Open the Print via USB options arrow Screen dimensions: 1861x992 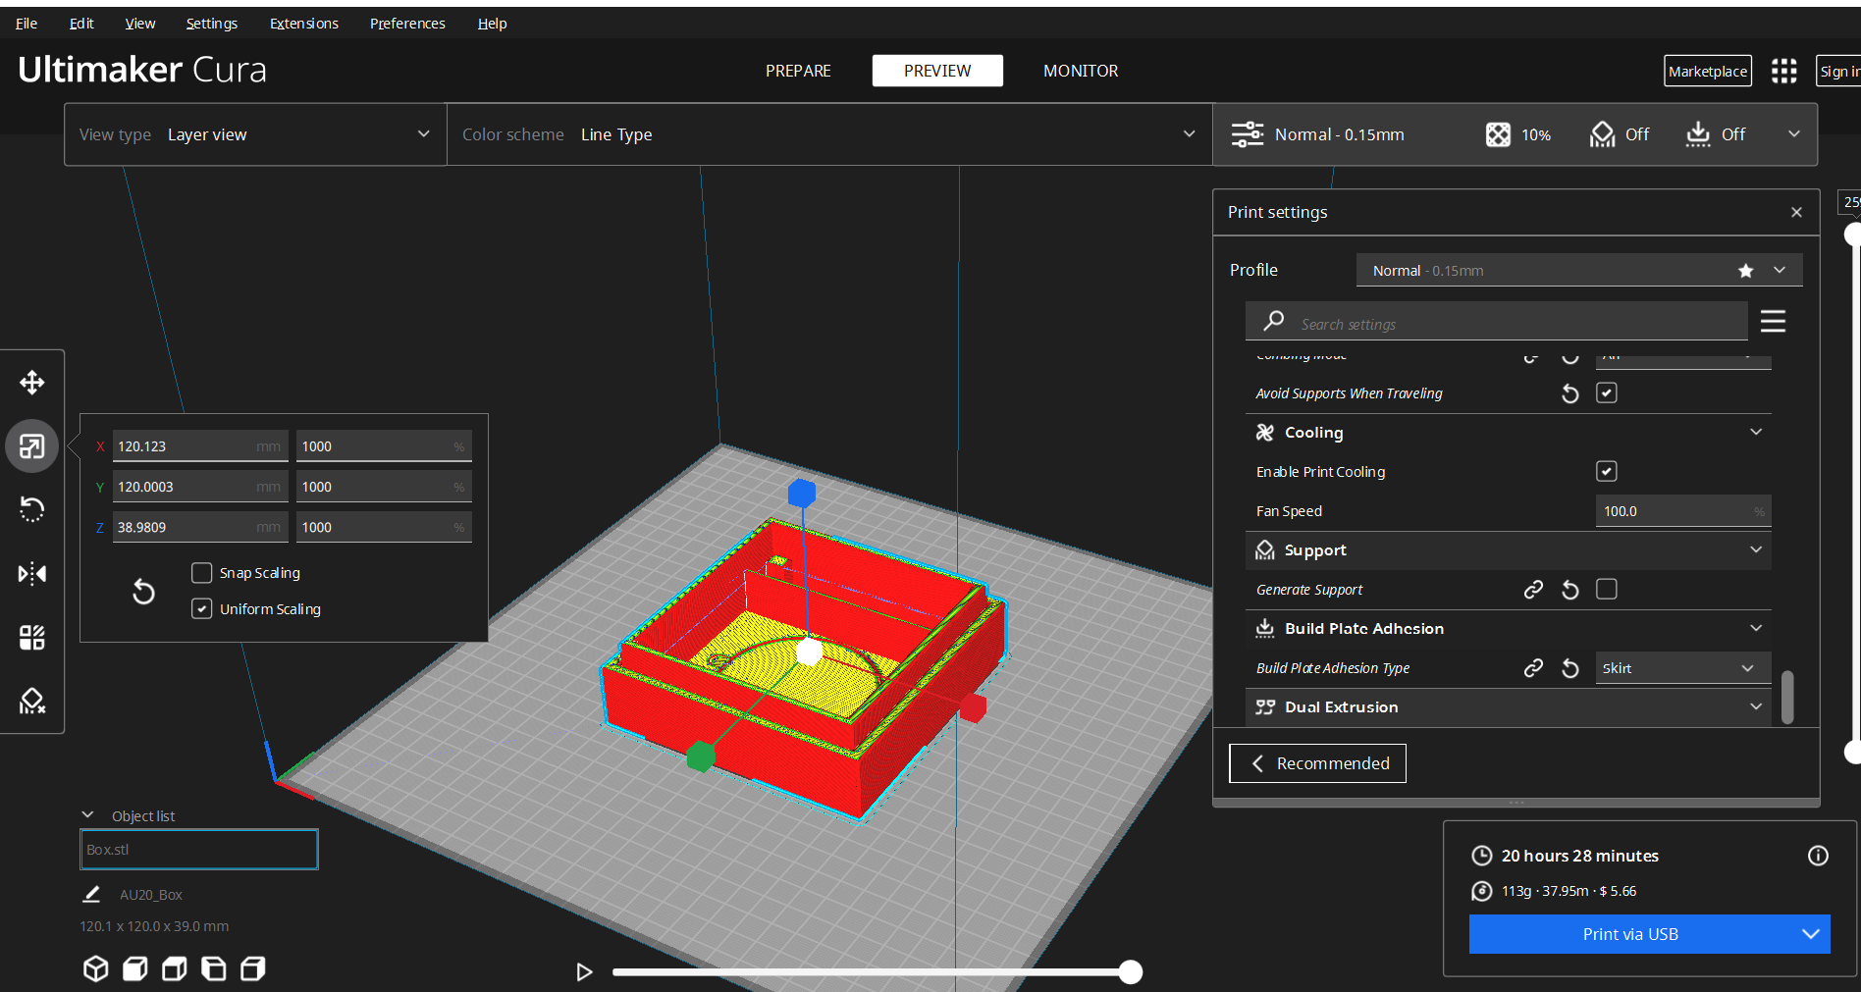pyautogui.click(x=1810, y=934)
